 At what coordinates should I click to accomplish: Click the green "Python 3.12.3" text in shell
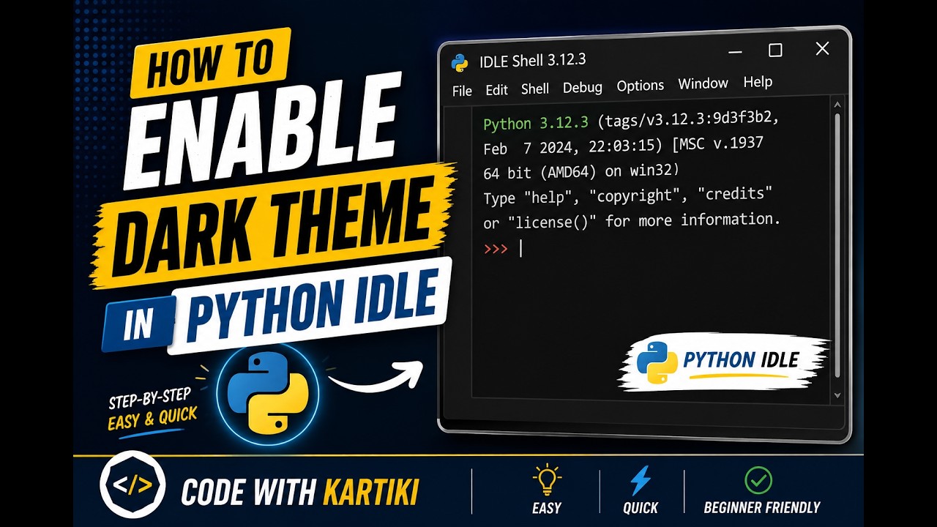pyautogui.click(x=536, y=122)
